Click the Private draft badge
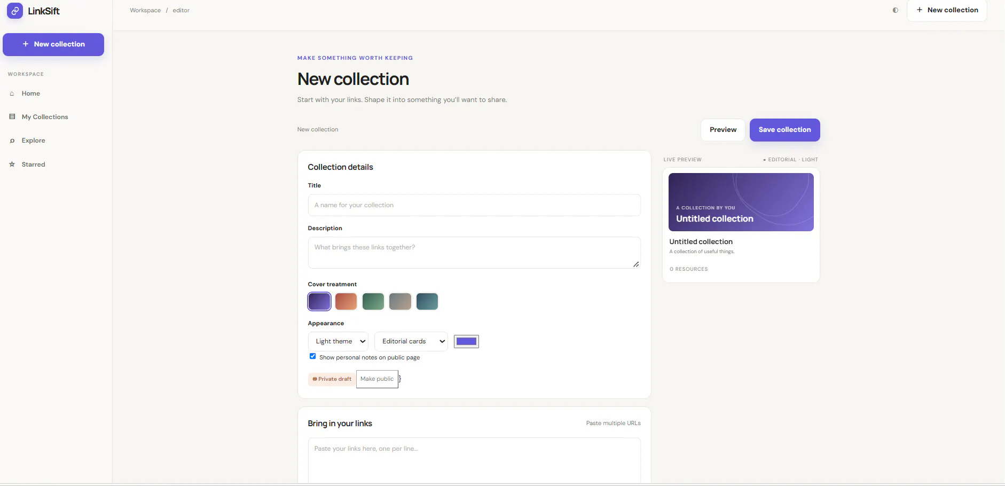Image resolution: width=1005 pixels, height=486 pixels. 332,379
